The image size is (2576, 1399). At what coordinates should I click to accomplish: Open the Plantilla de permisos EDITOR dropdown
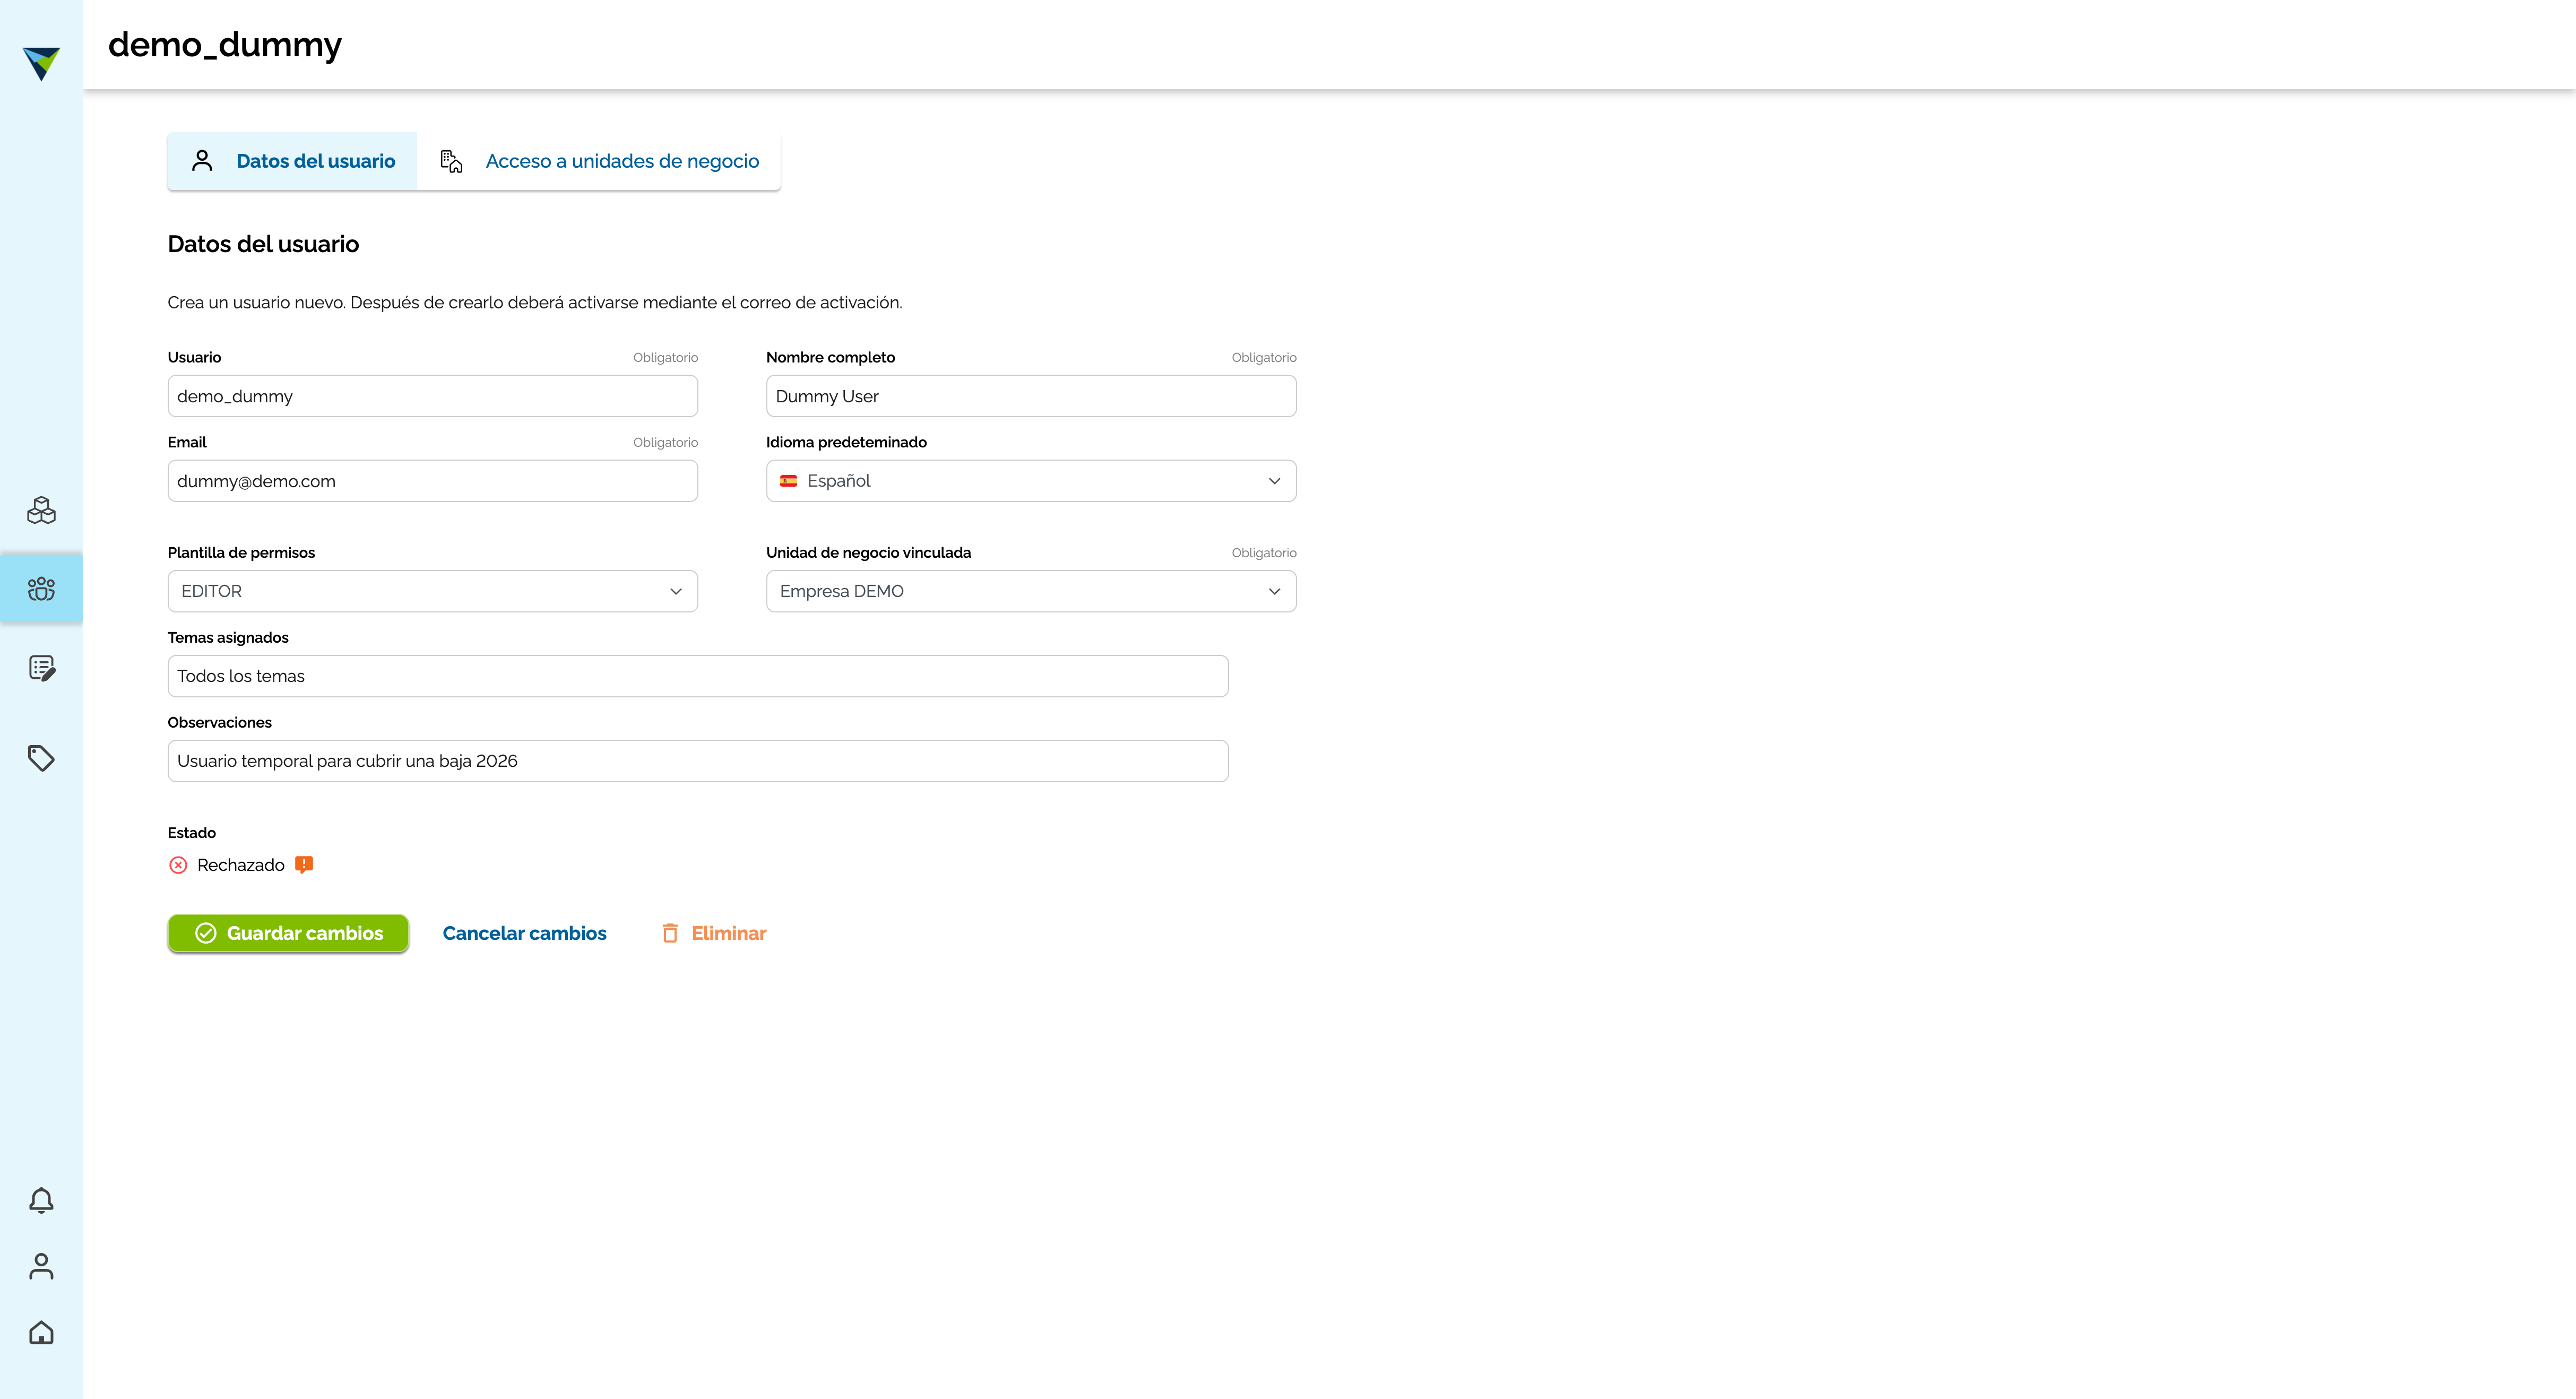coord(433,591)
